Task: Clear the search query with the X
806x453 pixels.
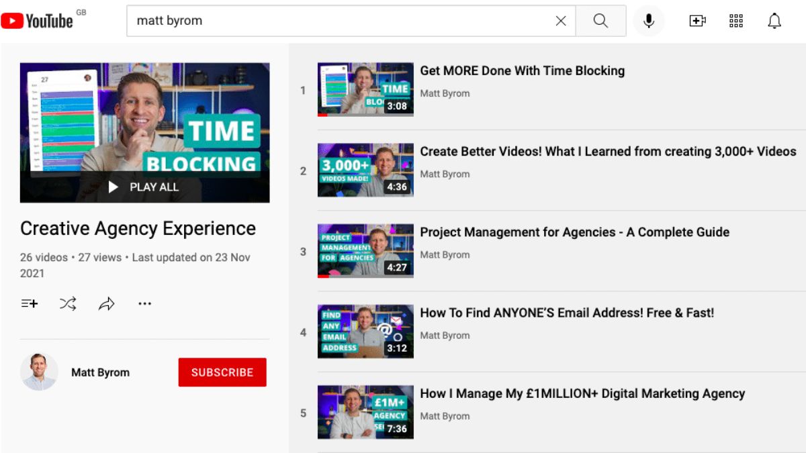Action: (x=561, y=21)
